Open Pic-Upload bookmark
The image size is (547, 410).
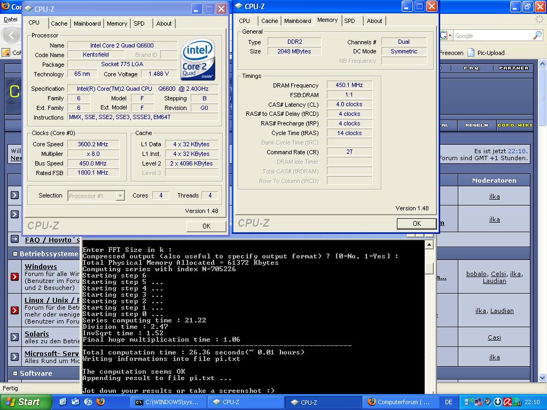coord(486,53)
